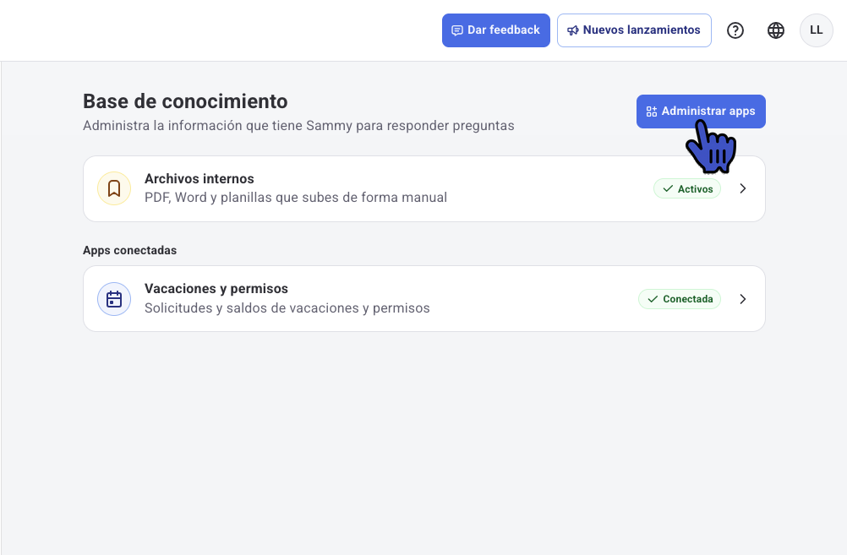Open the LL user avatar menu
This screenshot has height=555, width=847.
(x=817, y=30)
